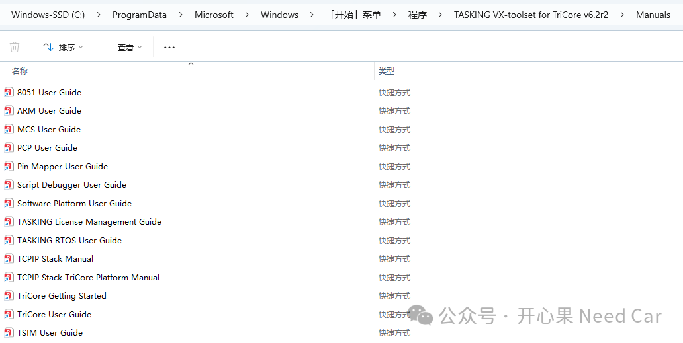Click the trash delete icon in toolbar
The image size is (683, 343).
pyautogui.click(x=15, y=47)
